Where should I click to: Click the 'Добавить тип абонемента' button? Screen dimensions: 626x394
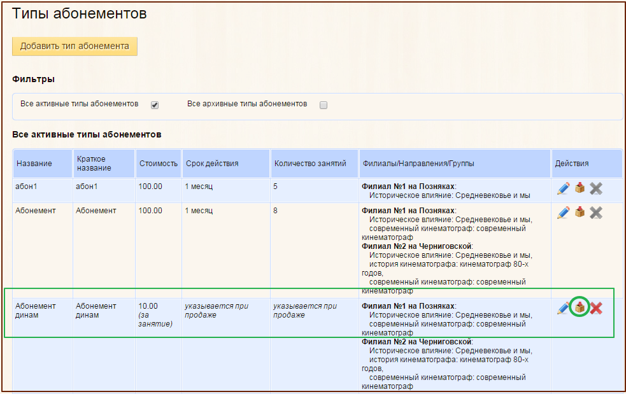point(75,46)
